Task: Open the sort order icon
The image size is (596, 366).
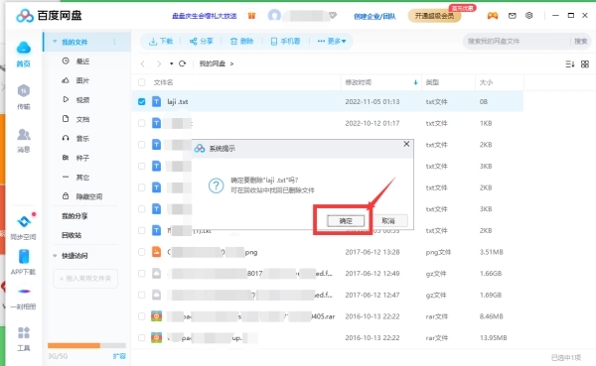Action: (x=569, y=64)
